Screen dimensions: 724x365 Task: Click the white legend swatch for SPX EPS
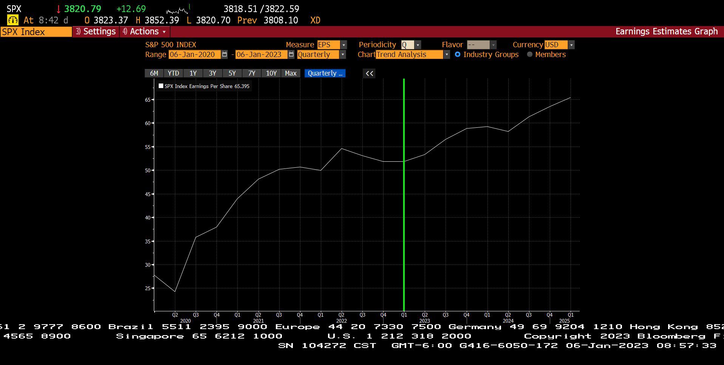coord(161,86)
